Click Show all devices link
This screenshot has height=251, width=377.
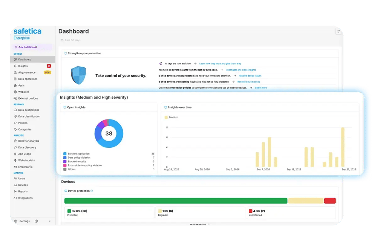[x=199, y=225]
